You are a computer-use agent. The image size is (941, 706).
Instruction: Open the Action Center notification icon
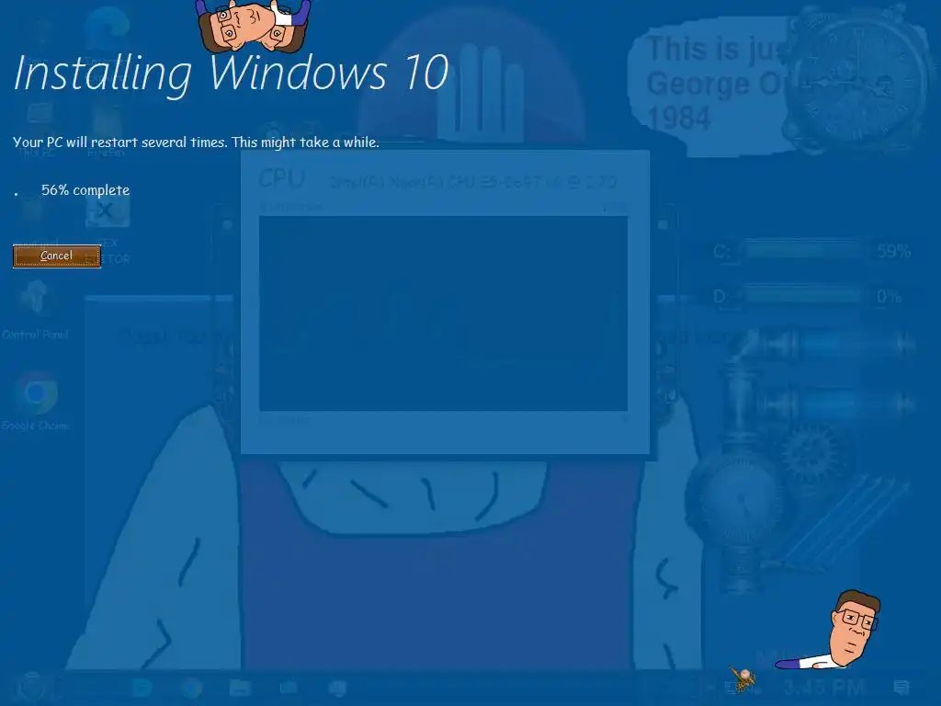(901, 688)
